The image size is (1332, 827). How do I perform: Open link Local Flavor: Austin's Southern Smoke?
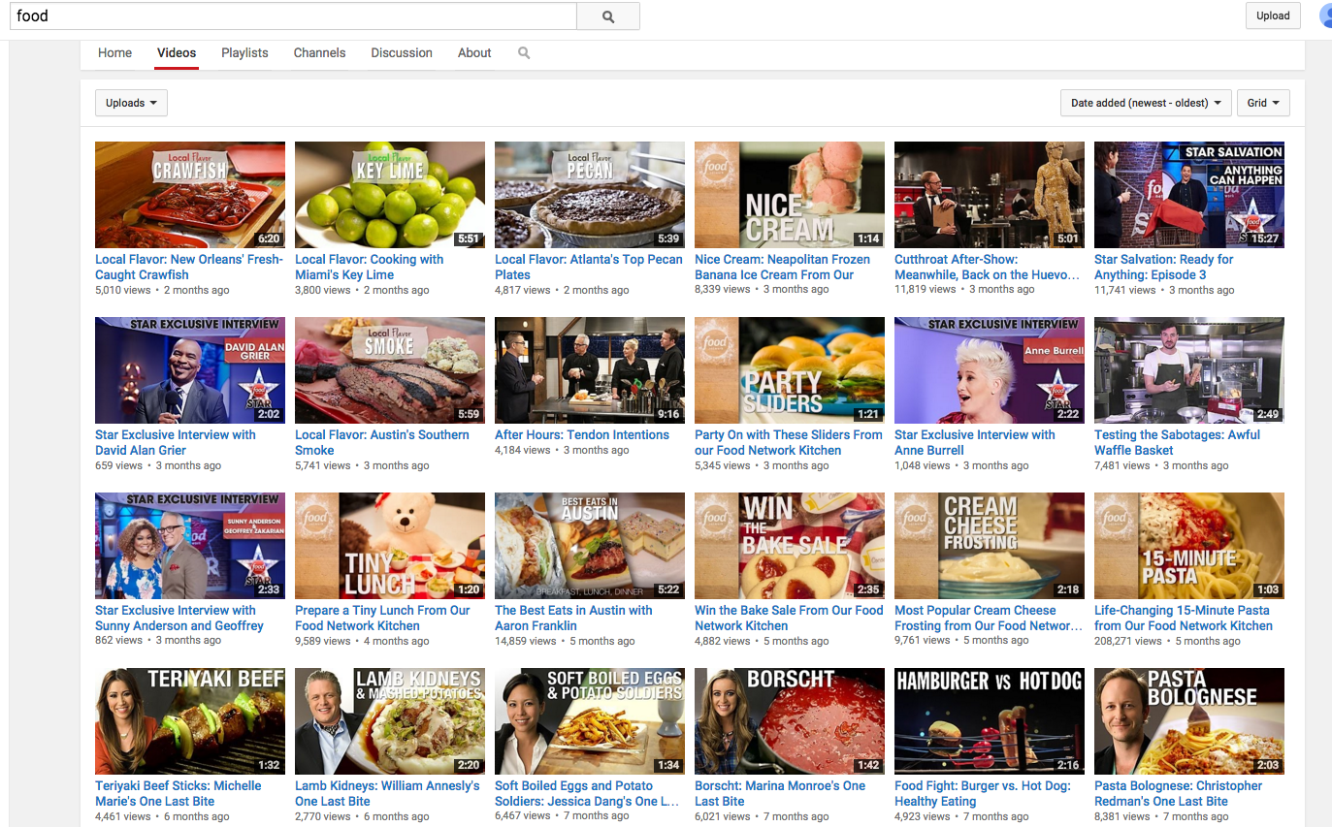pos(382,443)
